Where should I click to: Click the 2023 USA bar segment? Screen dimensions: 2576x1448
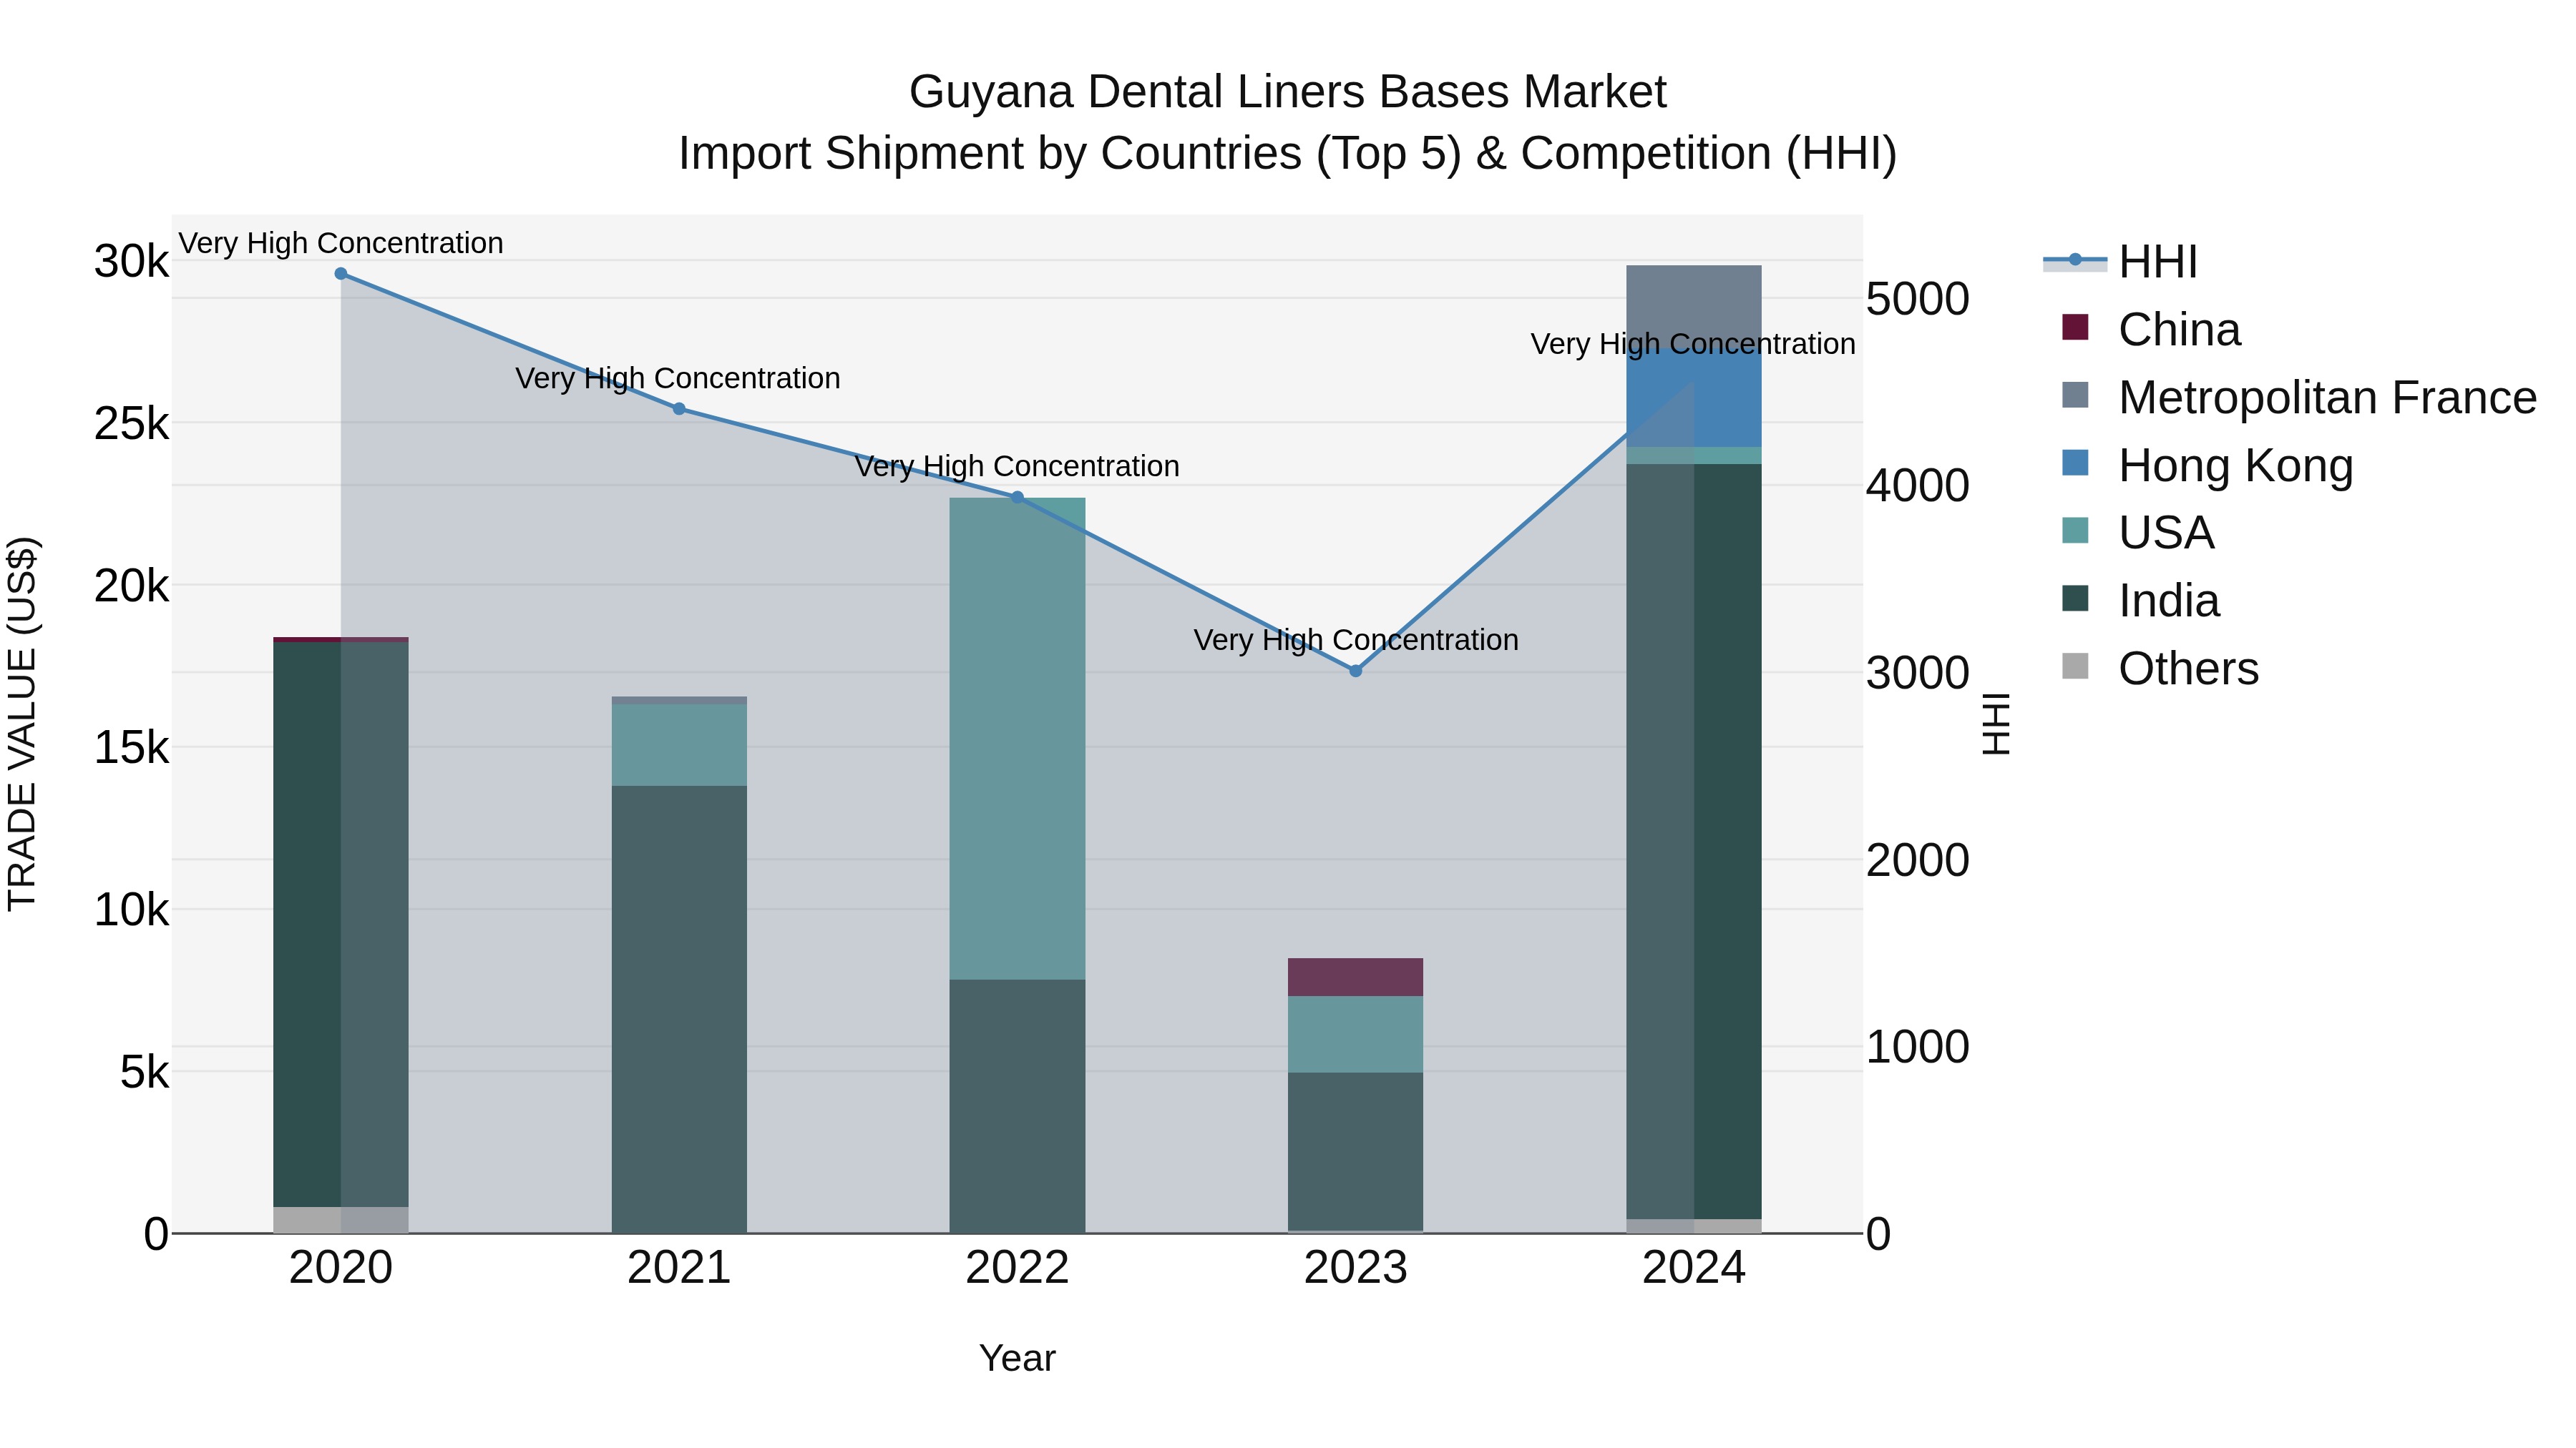[1355, 1034]
